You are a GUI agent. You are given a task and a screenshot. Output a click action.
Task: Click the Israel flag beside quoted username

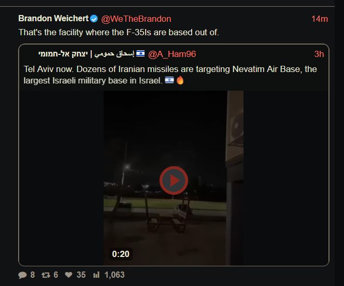(140, 53)
